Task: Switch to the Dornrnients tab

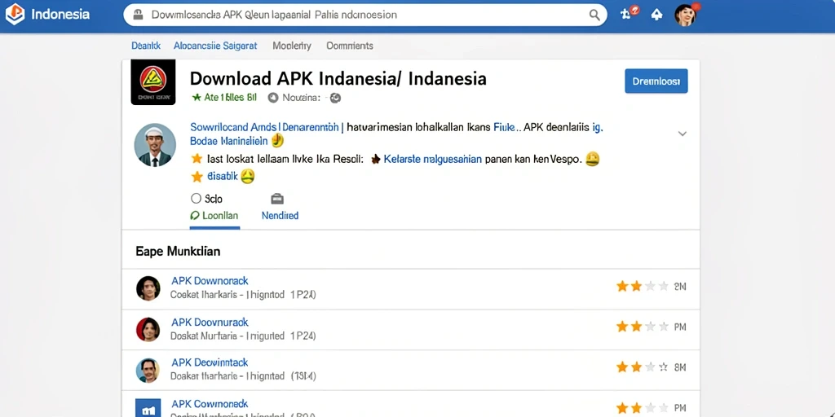Action: point(349,46)
